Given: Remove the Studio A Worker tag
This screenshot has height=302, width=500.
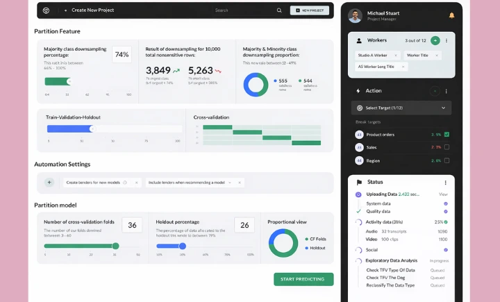Looking at the screenshot, I should pyautogui.click(x=396, y=56).
